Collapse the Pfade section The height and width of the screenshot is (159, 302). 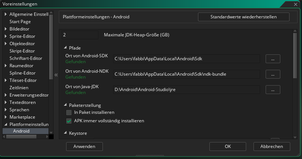click(x=65, y=47)
